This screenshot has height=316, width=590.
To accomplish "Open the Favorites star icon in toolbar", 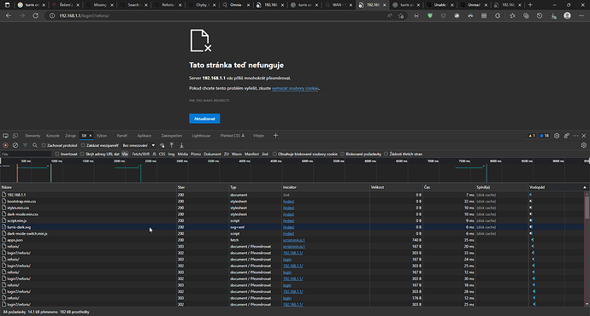I will (512, 15).
